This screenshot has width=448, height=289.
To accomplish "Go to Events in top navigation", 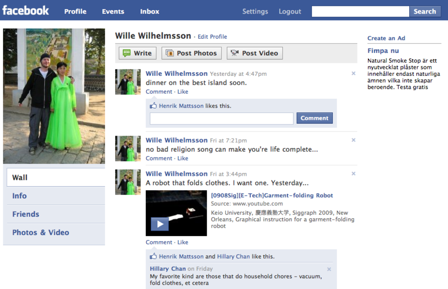I will [113, 11].
